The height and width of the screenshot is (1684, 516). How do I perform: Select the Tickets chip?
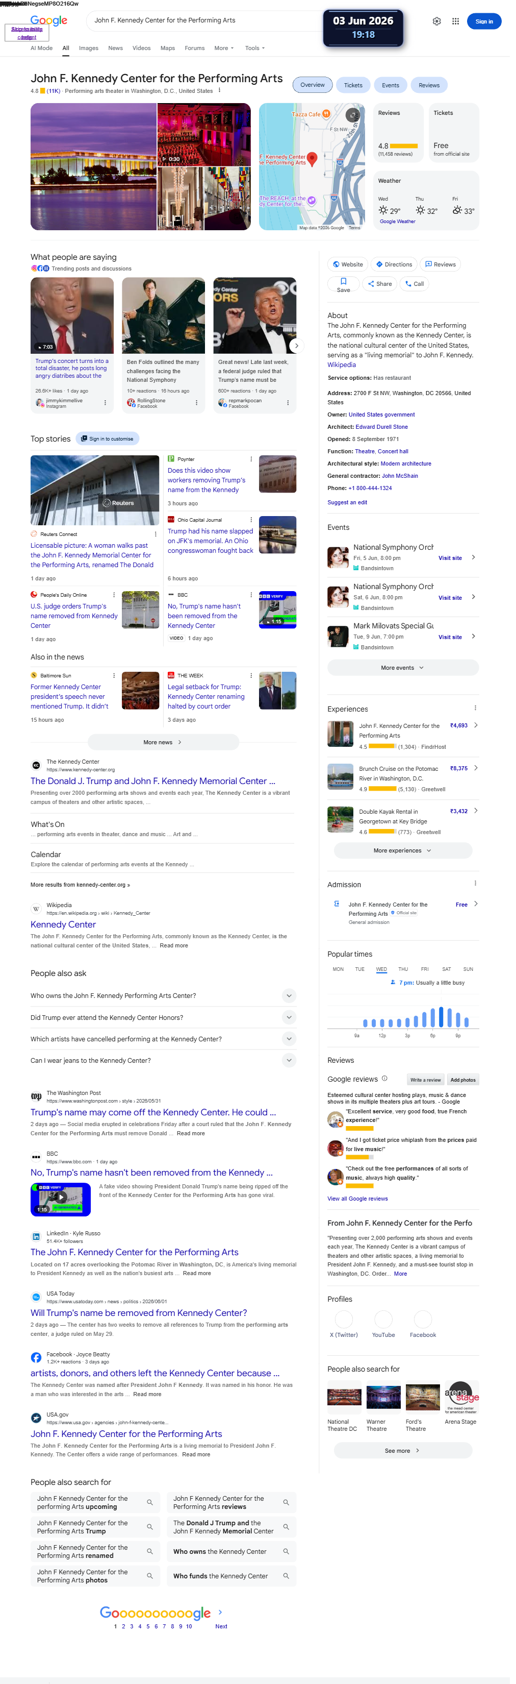pos(353,85)
